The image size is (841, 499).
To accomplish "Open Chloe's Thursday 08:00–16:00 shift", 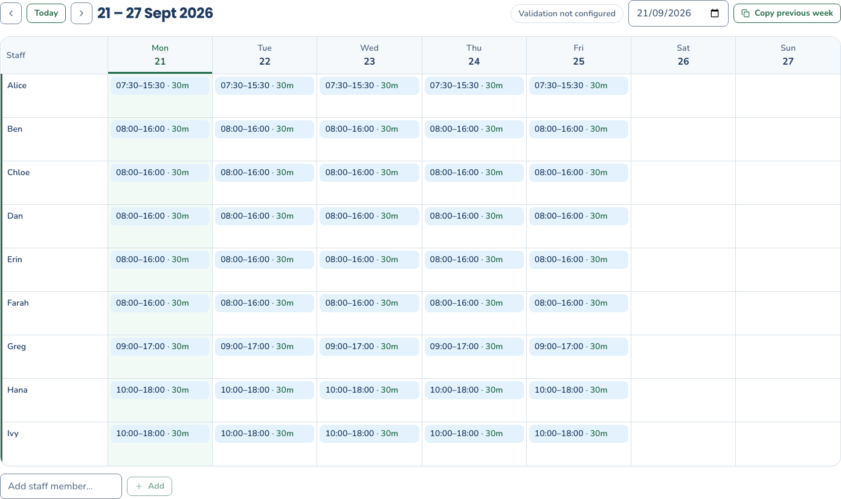I will point(474,173).
